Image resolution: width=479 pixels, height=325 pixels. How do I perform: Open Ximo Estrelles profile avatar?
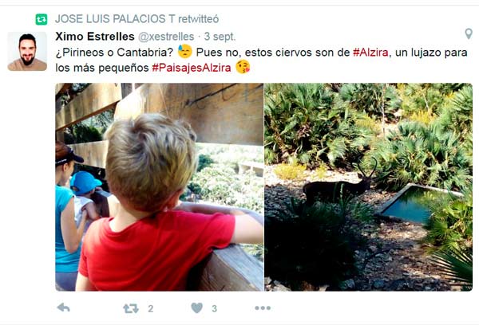[27, 51]
